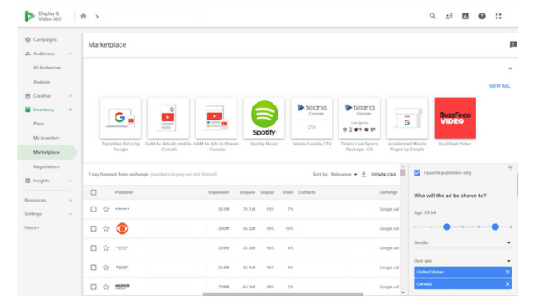Screen dimensions: 535x301
Task: Click the Impression column header
Action: (219, 192)
